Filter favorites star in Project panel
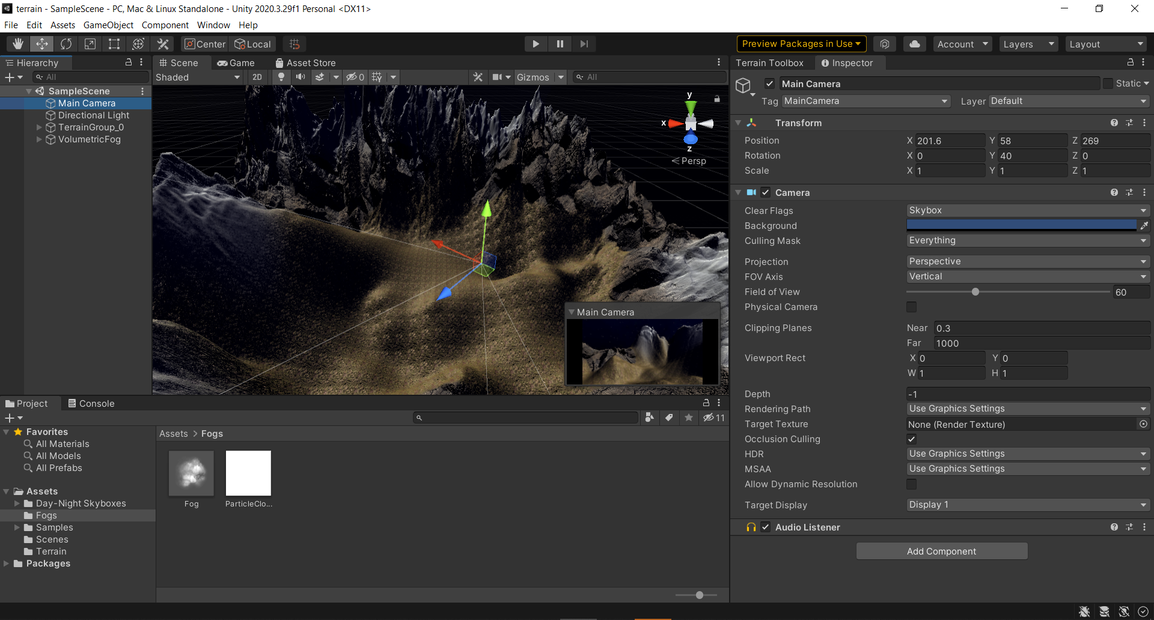Image resolution: width=1154 pixels, height=620 pixels. point(689,418)
